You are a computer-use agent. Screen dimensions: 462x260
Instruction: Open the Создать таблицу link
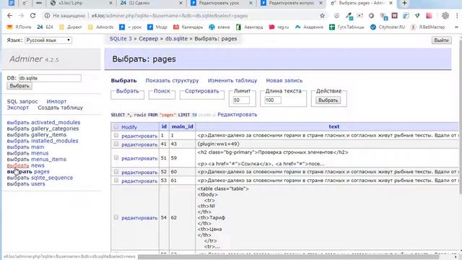pyautogui.click(x=60, y=108)
